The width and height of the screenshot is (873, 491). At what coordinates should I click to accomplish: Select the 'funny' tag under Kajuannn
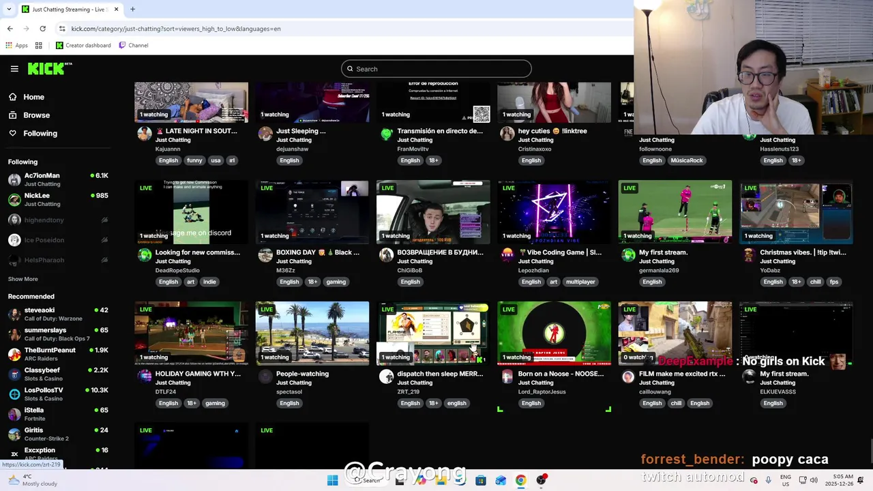pos(195,160)
